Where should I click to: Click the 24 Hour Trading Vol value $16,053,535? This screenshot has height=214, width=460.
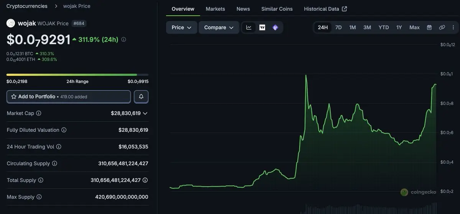tap(133, 147)
